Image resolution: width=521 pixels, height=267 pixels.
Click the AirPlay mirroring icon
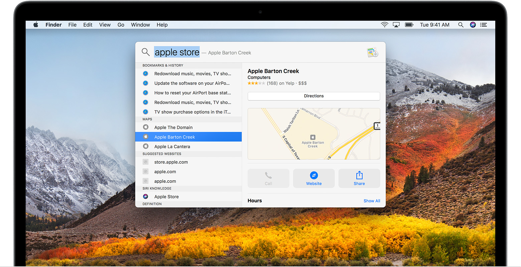[x=396, y=24]
